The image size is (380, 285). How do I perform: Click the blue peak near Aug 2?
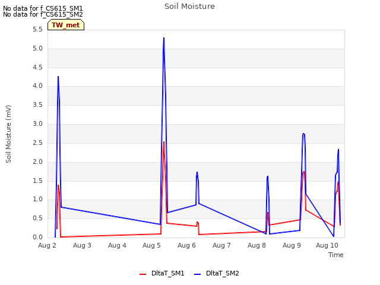click(x=58, y=77)
